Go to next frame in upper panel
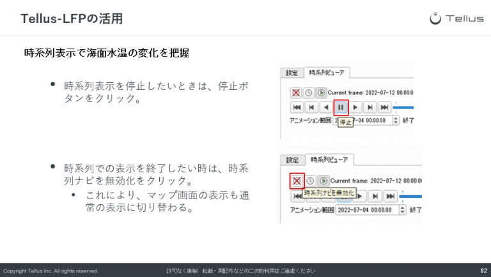Image resolution: width=491 pixels, height=277 pixels. [x=370, y=108]
